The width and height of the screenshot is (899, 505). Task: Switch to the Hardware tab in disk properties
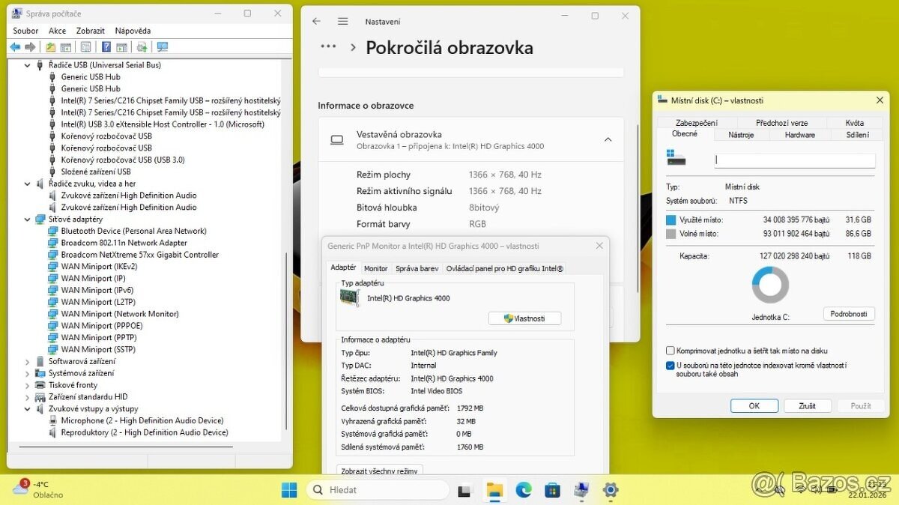click(x=799, y=135)
